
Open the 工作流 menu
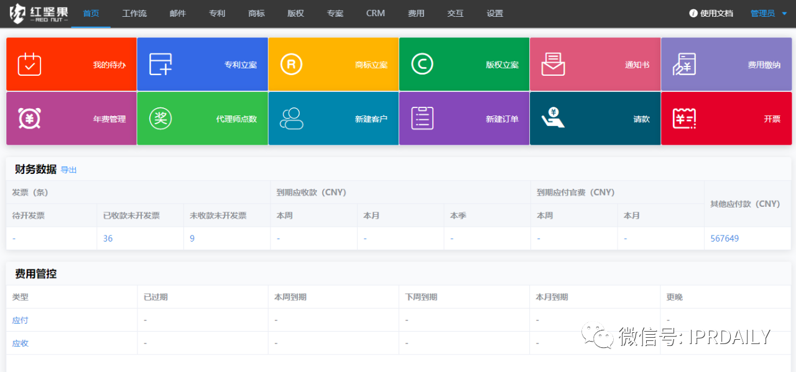134,13
